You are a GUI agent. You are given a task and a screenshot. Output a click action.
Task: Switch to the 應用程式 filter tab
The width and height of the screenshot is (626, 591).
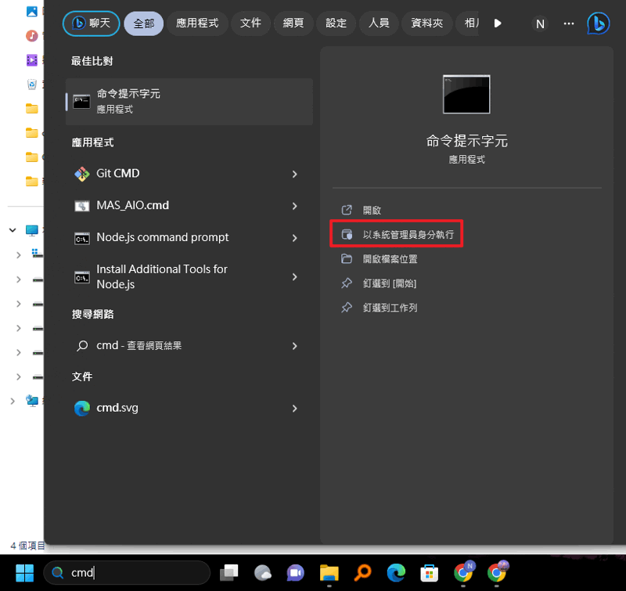(x=197, y=23)
